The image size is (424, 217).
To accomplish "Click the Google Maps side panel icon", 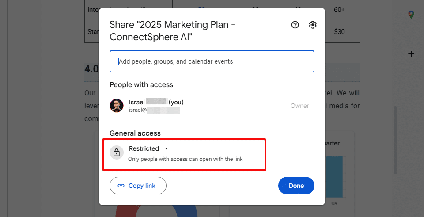I will tap(411, 15).
